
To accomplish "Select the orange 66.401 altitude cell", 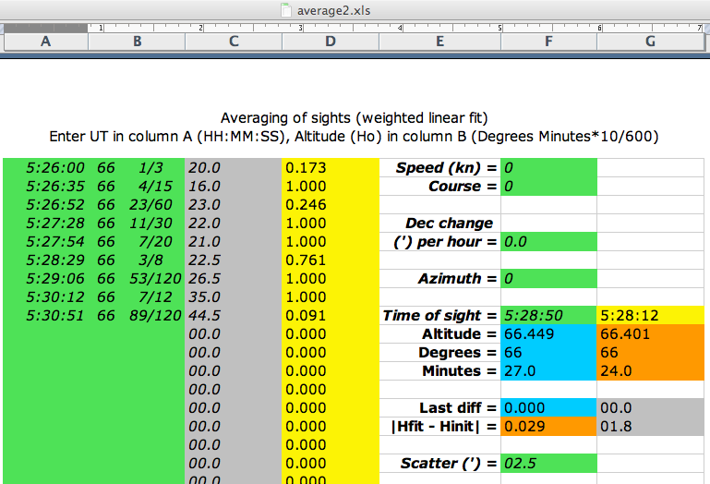I will (x=653, y=334).
